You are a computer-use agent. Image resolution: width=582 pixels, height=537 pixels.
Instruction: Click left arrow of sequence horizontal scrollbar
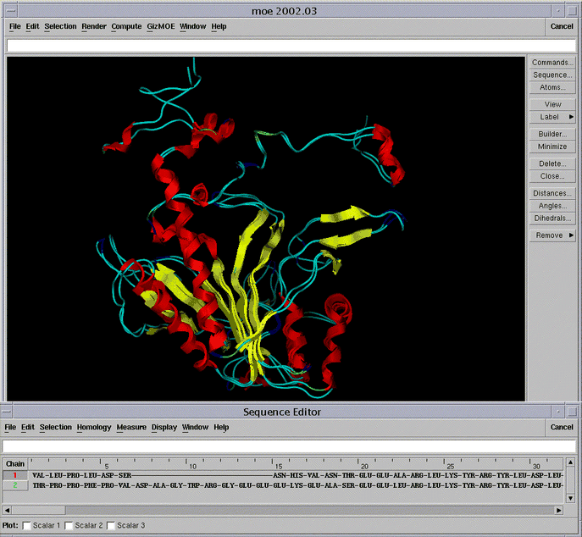(8, 511)
